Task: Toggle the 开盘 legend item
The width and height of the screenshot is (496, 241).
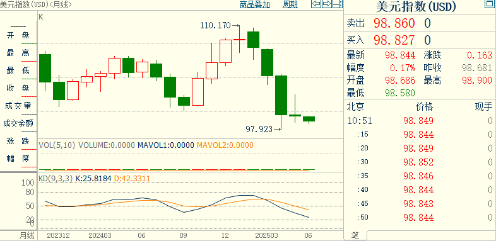Action: click(x=18, y=35)
